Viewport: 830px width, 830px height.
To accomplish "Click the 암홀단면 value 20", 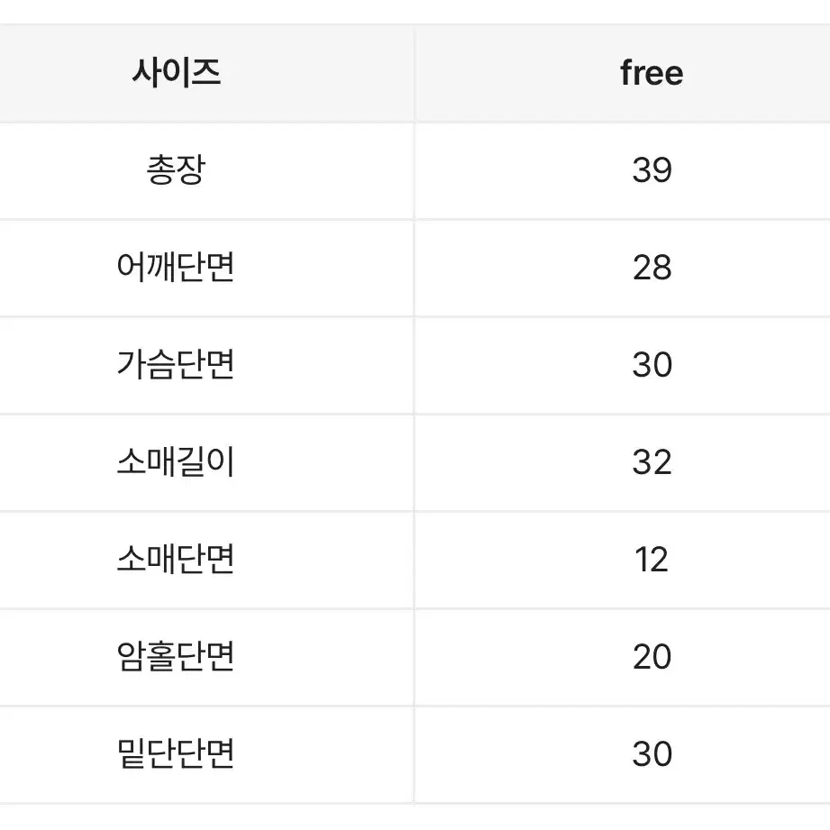I will (652, 657).
